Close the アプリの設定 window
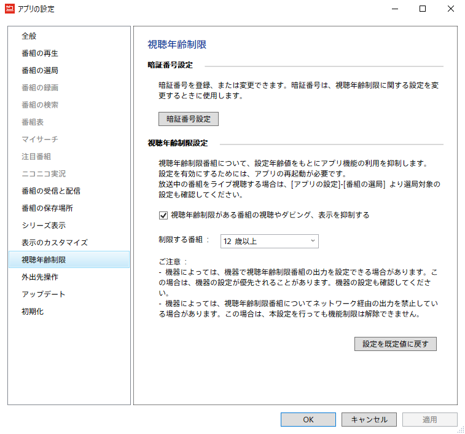 pyautogui.click(x=450, y=9)
